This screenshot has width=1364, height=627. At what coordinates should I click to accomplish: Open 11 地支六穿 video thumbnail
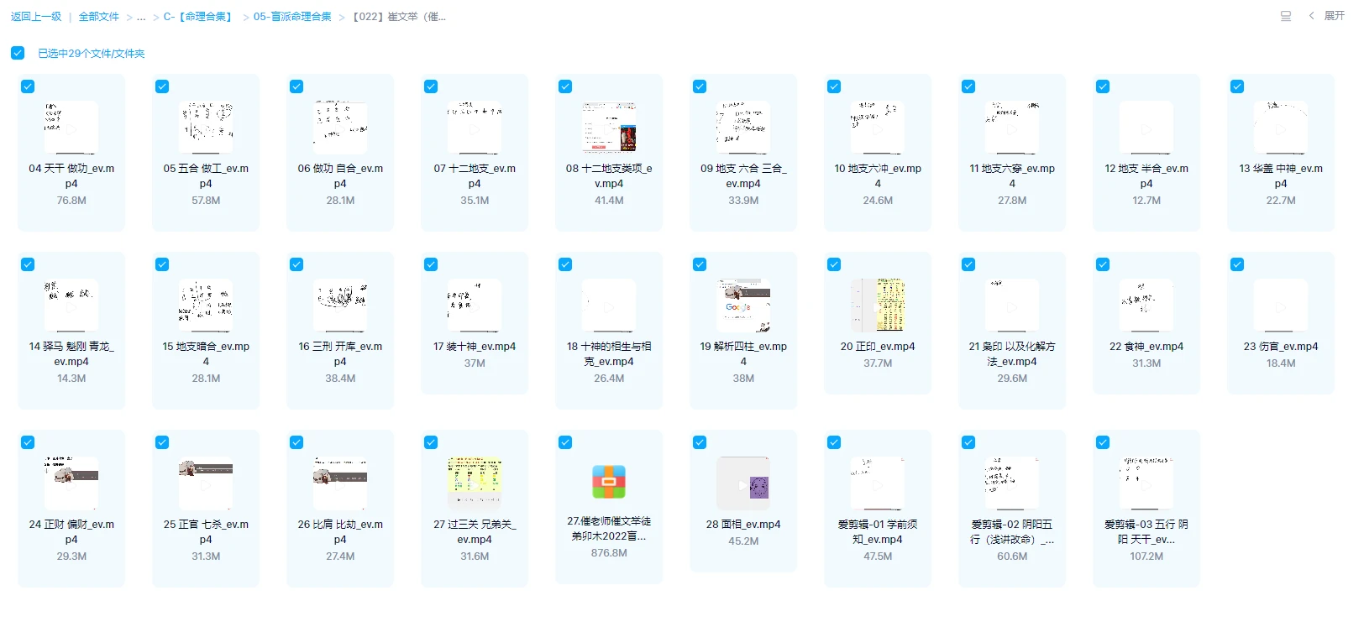1012,128
